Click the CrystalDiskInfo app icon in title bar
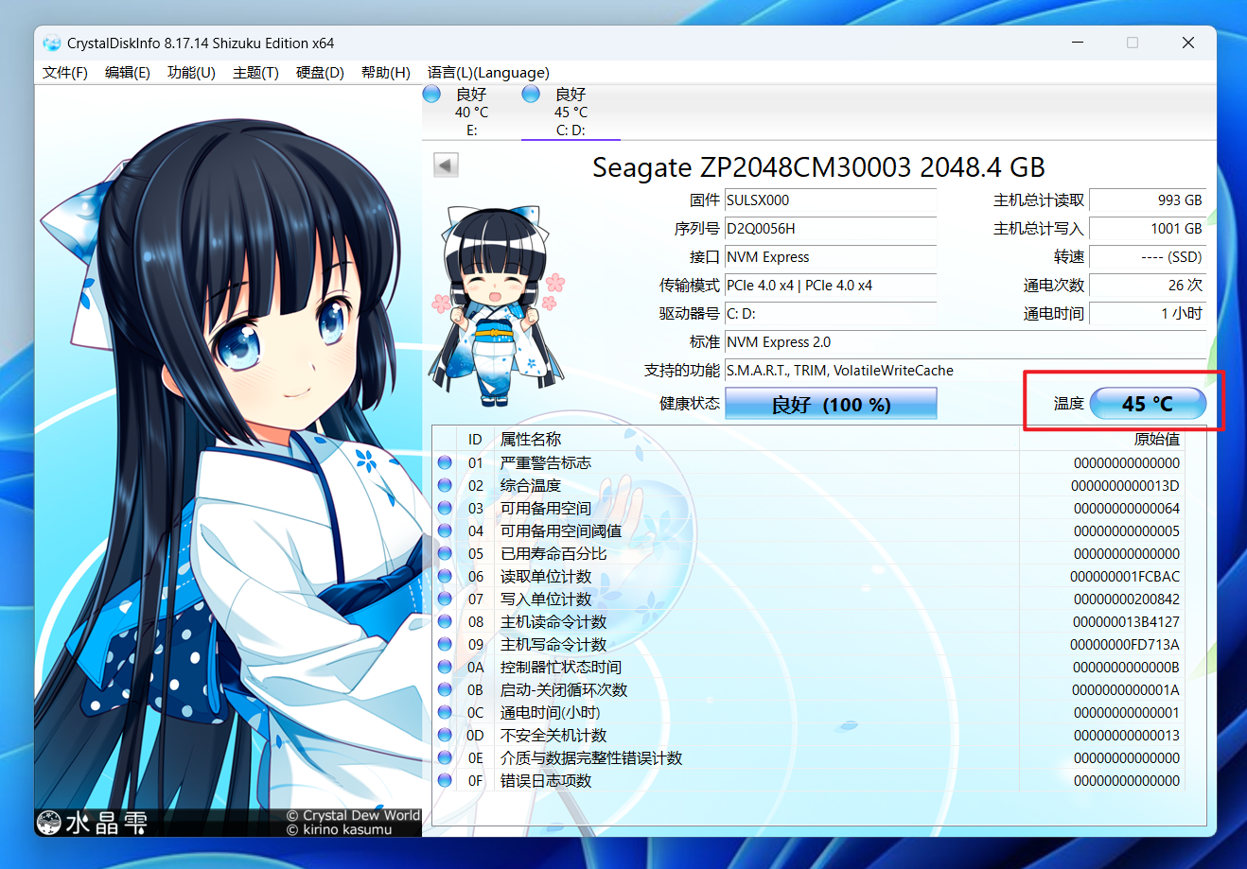This screenshot has width=1247, height=869. click(51, 43)
